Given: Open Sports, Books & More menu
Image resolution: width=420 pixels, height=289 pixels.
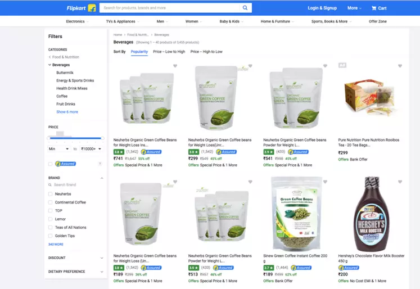Looking at the screenshot, I should click(331, 21).
